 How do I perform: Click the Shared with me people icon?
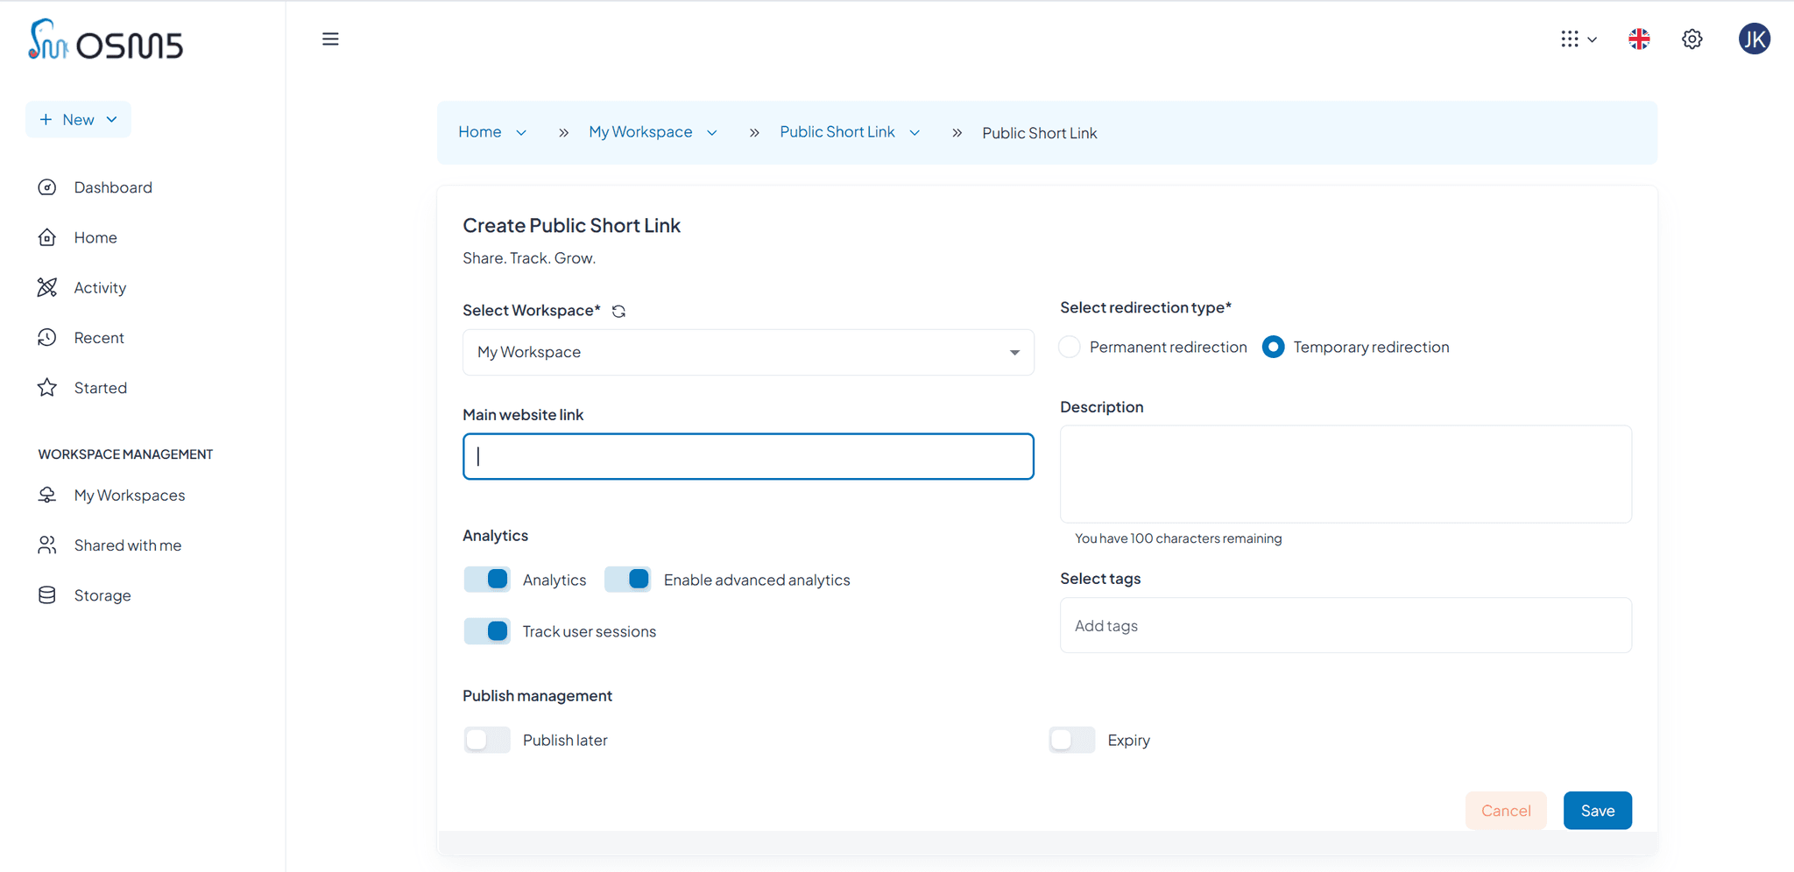47,545
